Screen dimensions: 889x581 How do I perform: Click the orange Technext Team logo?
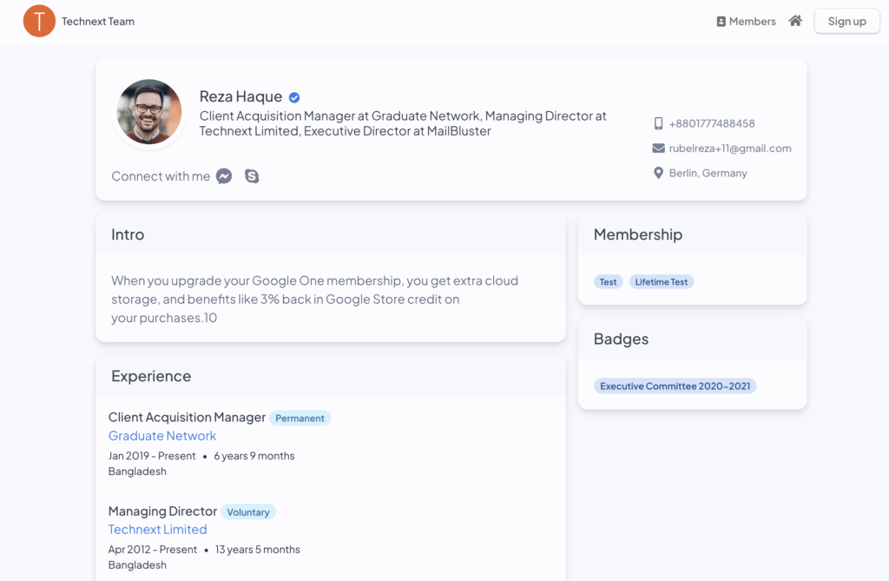pos(39,21)
